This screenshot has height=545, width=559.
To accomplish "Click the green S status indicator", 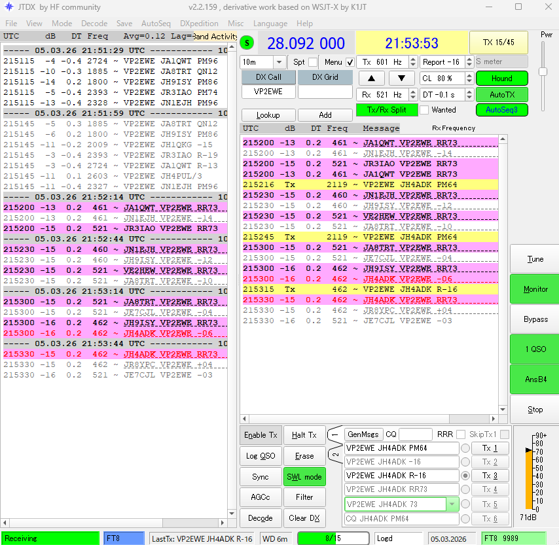I will pyautogui.click(x=247, y=43).
